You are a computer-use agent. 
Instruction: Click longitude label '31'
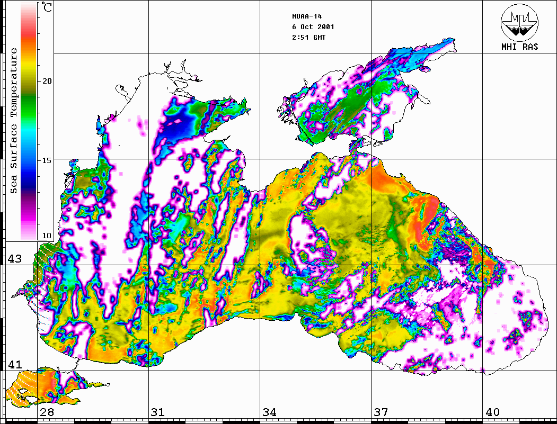tap(158, 412)
